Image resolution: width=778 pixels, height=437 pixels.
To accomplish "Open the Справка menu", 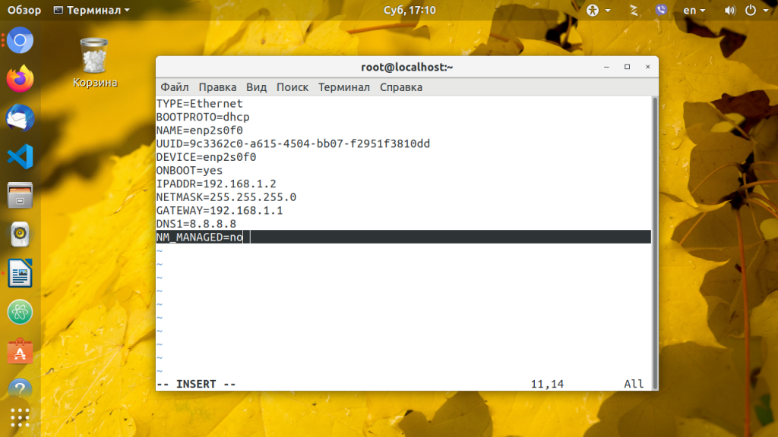I will click(401, 87).
